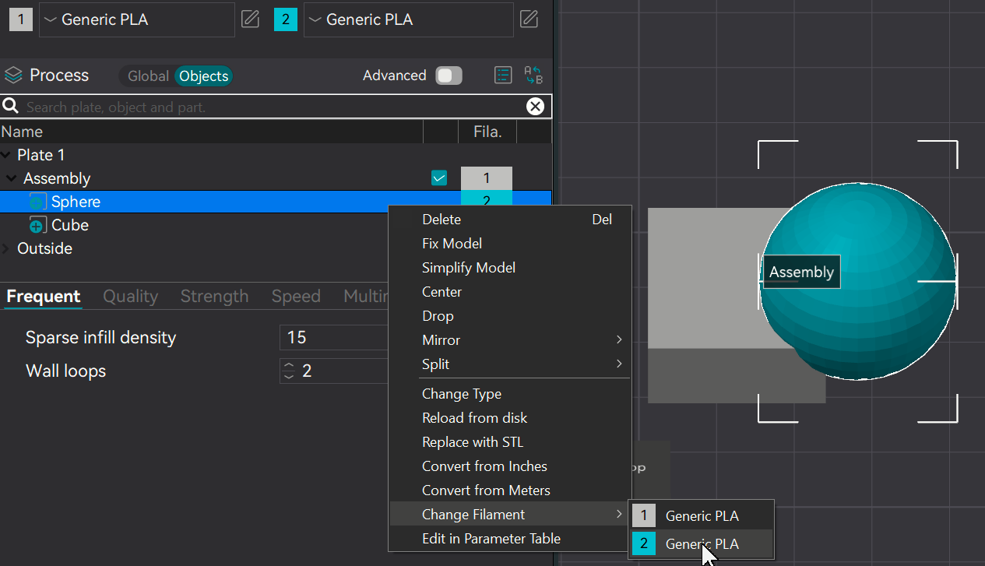Assign filament 1 Generic PLA from the submenu
Screen dimensions: 985x566
click(x=702, y=515)
